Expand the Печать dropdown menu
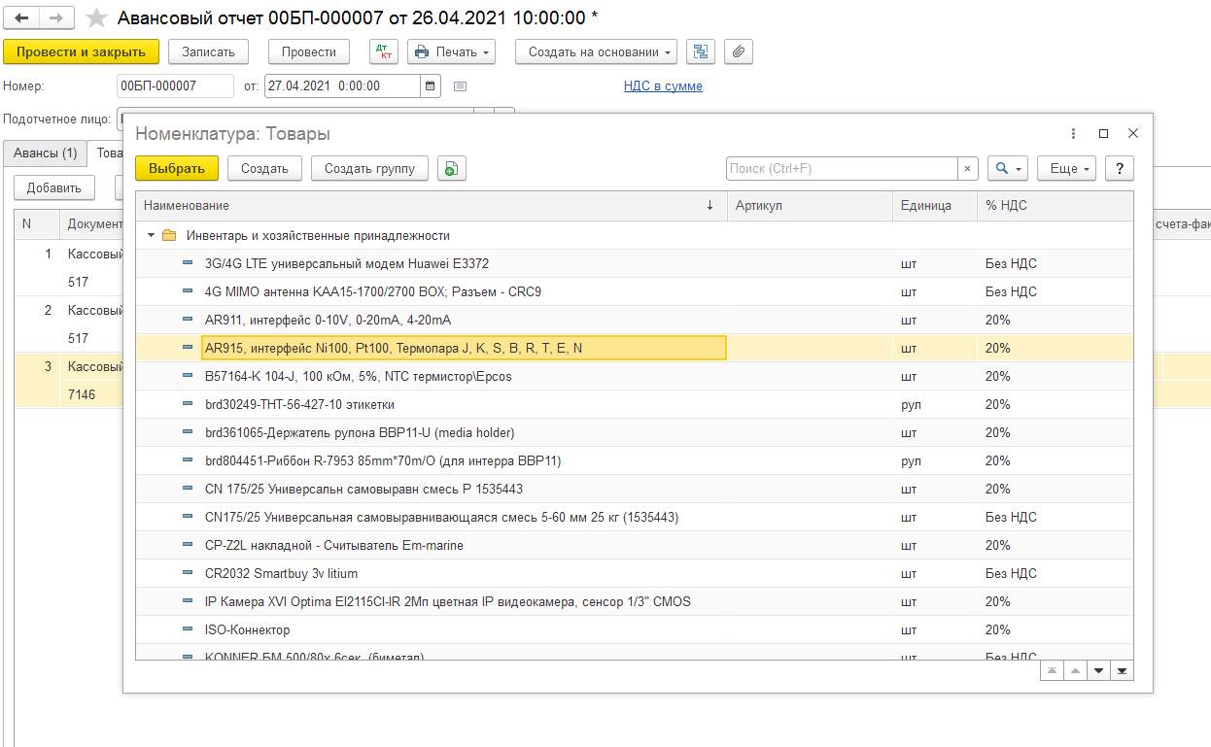 click(451, 51)
